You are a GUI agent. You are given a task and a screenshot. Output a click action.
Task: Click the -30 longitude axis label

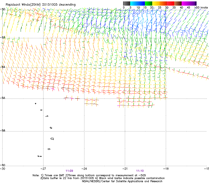(3, 169)
